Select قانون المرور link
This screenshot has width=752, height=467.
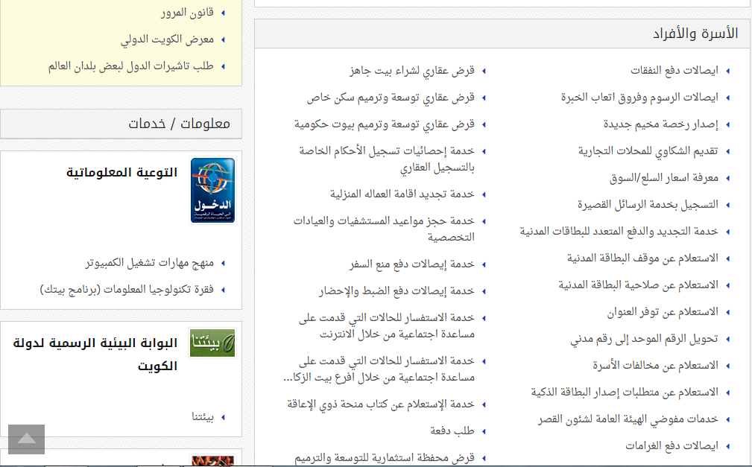pyautogui.click(x=187, y=13)
